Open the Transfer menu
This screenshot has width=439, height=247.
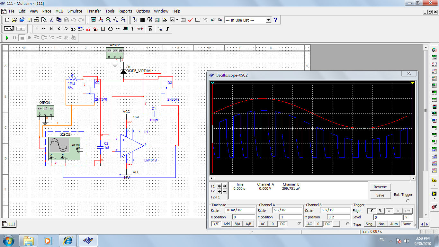94,11
